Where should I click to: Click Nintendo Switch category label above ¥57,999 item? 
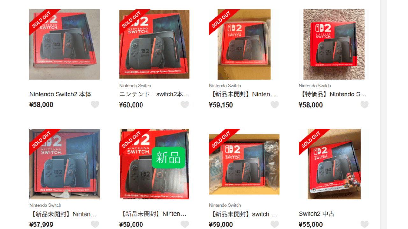point(45,205)
